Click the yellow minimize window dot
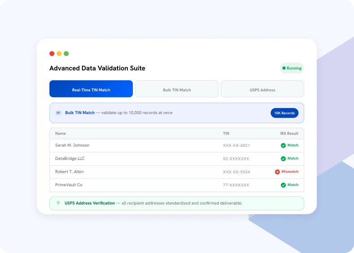This screenshot has height=253, width=354. pyautogui.click(x=59, y=53)
